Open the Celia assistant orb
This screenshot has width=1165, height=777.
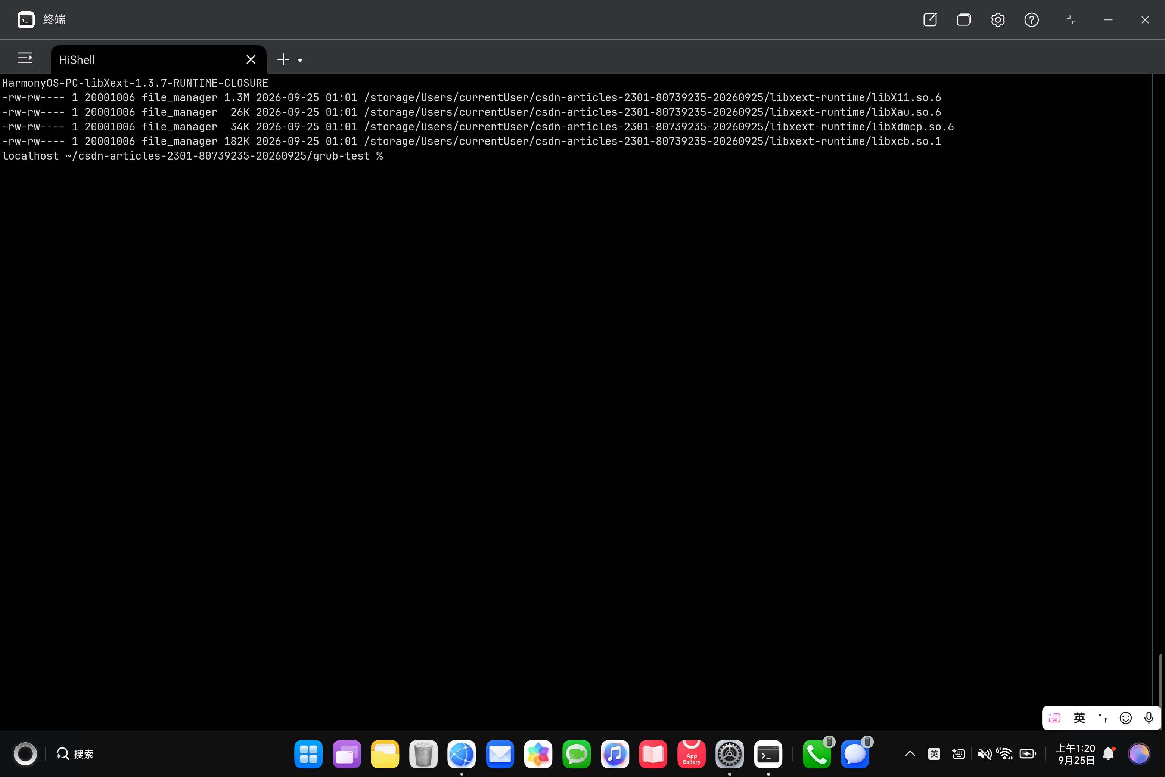click(1139, 754)
